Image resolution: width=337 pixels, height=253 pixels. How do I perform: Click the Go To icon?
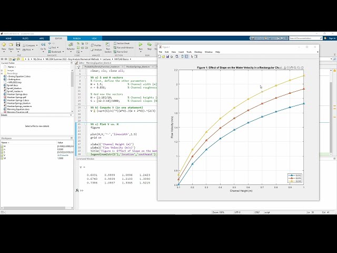point(43,44)
